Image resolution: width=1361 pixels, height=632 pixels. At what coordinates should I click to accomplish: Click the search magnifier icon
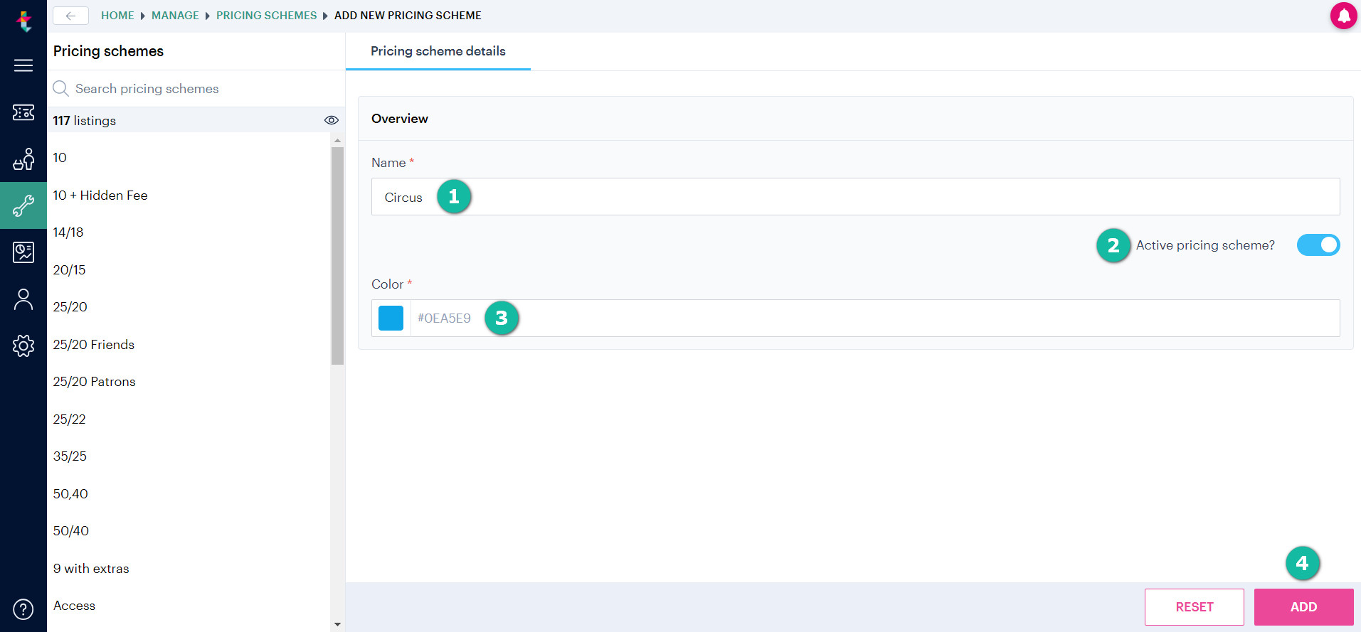[x=61, y=88]
